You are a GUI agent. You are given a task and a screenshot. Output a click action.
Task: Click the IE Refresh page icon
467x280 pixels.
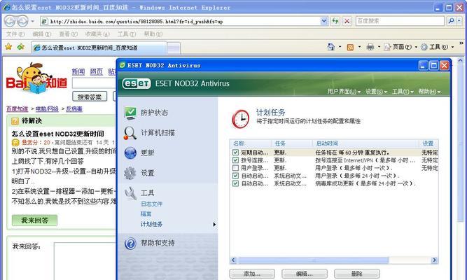click(335, 21)
